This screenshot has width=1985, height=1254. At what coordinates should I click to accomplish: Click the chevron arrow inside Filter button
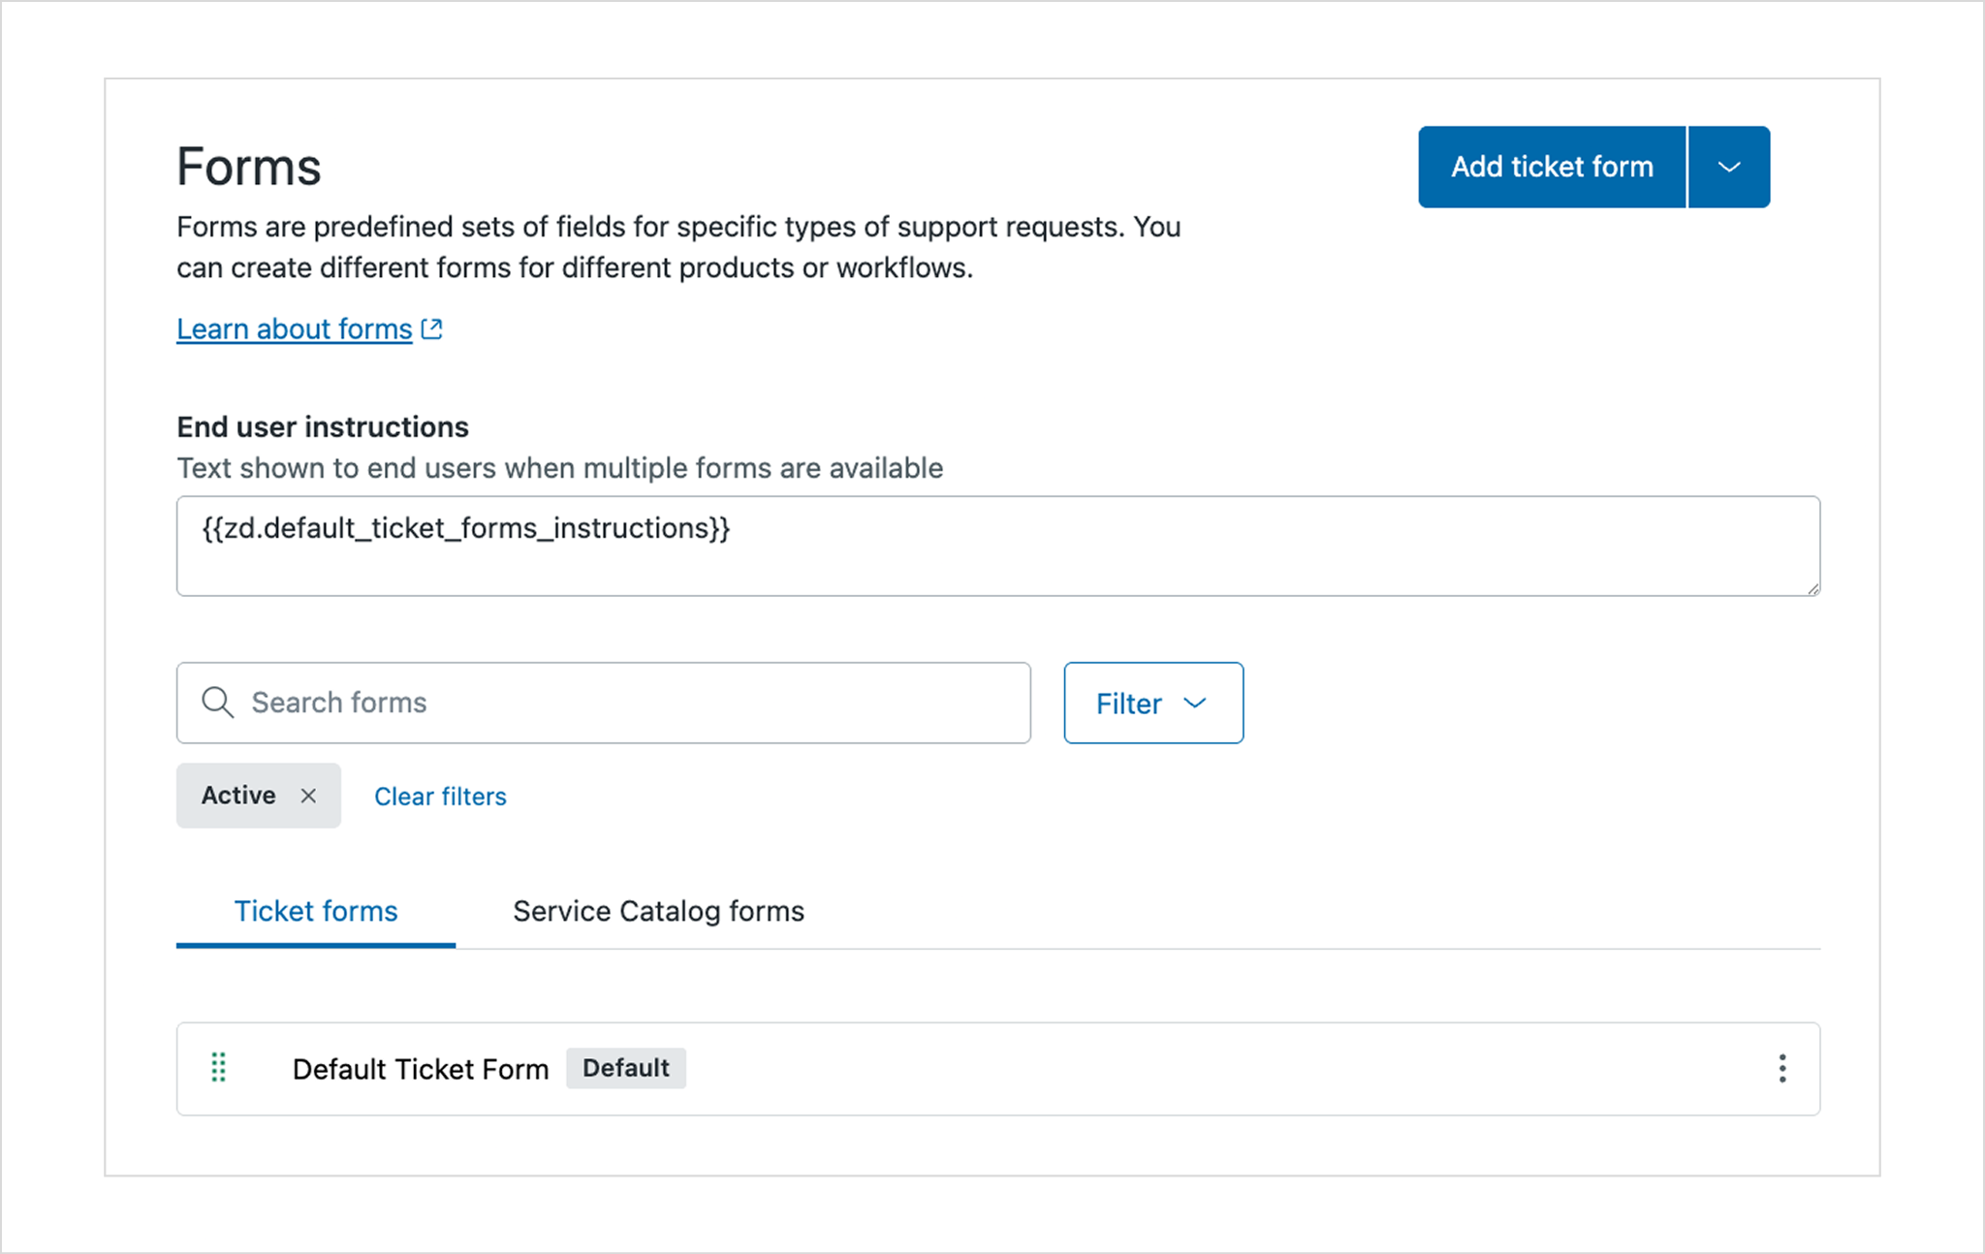1195,704
